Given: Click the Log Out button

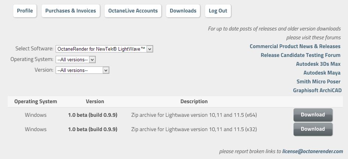Looking at the screenshot, I should coord(218,11).
